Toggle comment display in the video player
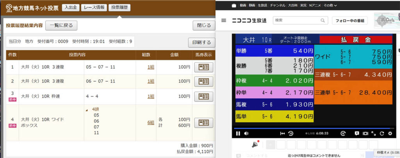 click(357, 133)
